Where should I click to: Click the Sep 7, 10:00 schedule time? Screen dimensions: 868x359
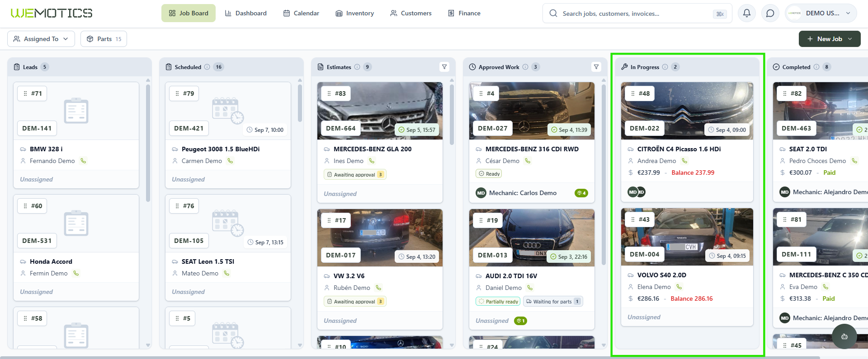click(265, 130)
